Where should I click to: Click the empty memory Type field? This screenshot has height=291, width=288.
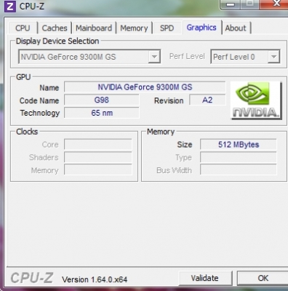coord(239,157)
